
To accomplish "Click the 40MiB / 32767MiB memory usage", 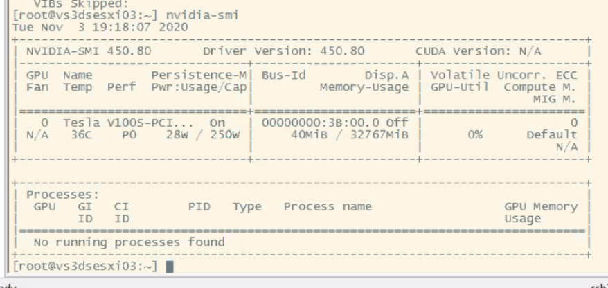I will point(350,135).
